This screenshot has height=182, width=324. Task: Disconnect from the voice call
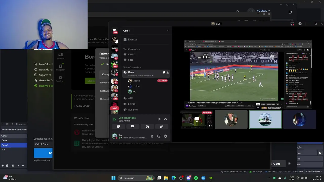(x=166, y=119)
